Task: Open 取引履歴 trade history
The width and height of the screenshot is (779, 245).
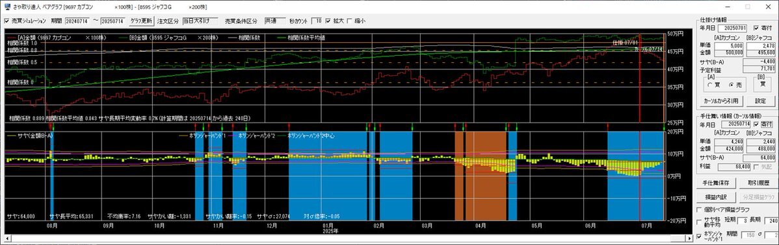Action: (758, 183)
